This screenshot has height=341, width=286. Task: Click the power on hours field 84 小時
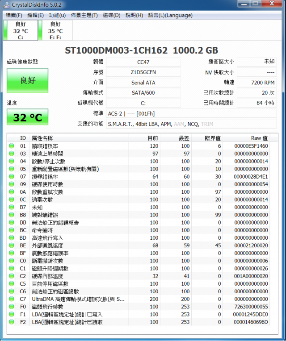click(x=257, y=103)
